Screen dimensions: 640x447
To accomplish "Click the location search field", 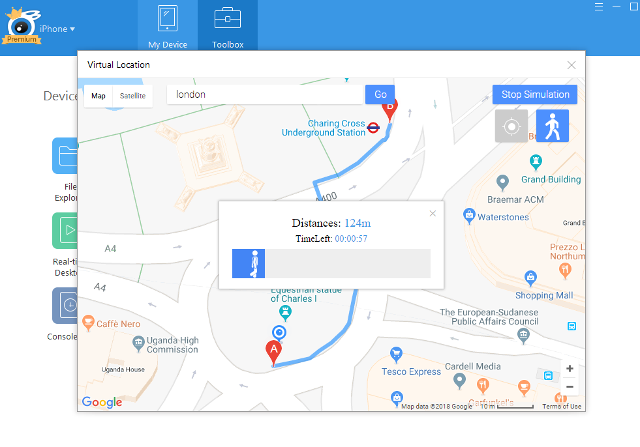I will click(x=264, y=94).
